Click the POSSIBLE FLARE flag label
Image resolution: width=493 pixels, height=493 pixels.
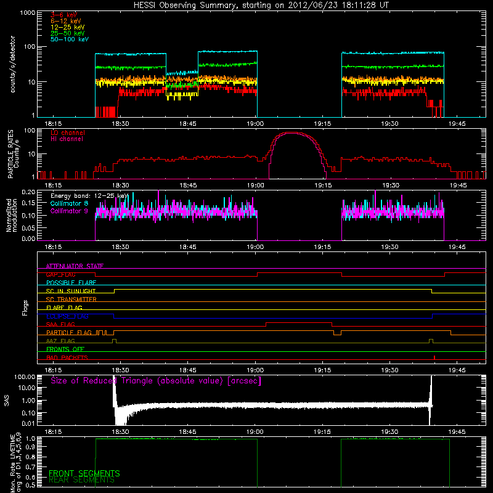(x=71, y=283)
